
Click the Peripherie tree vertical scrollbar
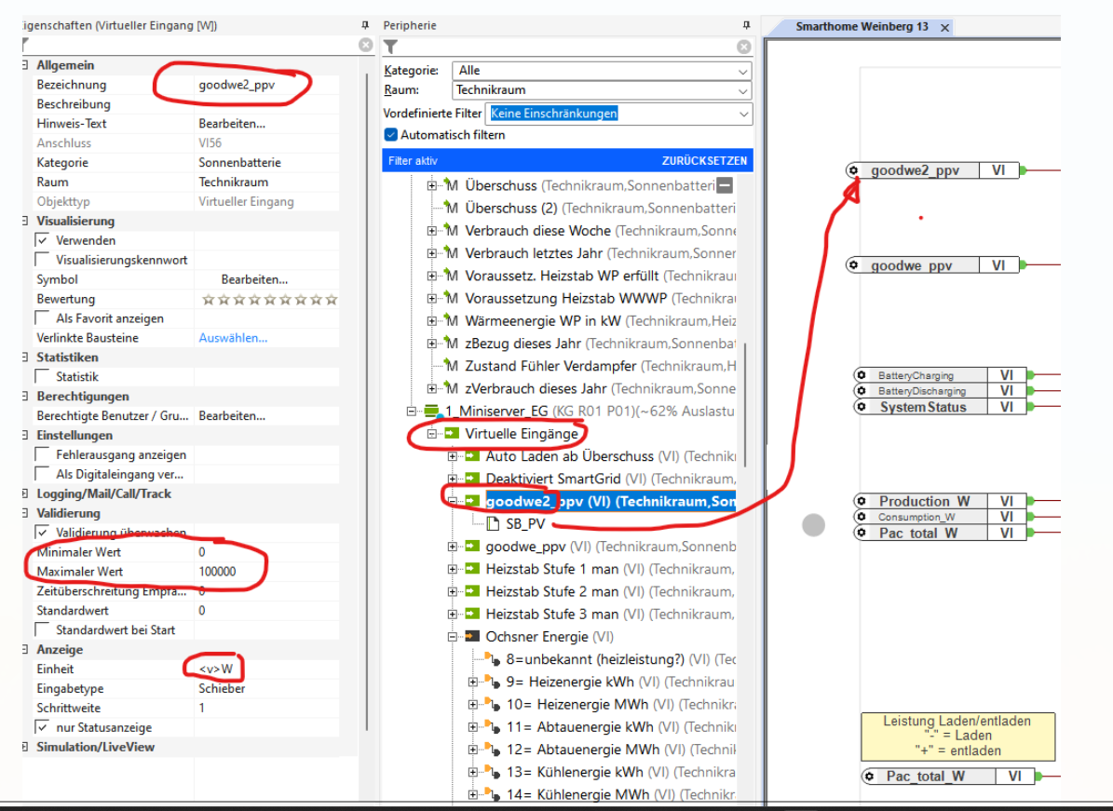click(x=744, y=404)
